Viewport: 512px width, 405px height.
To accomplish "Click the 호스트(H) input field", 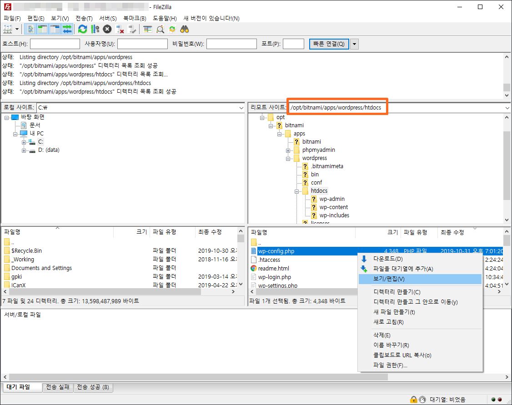I will click(x=55, y=44).
